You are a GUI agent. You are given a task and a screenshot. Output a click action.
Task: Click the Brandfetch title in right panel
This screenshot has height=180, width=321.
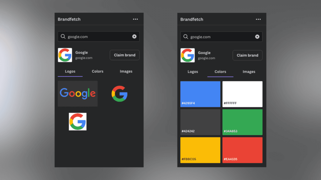[192, 19]
